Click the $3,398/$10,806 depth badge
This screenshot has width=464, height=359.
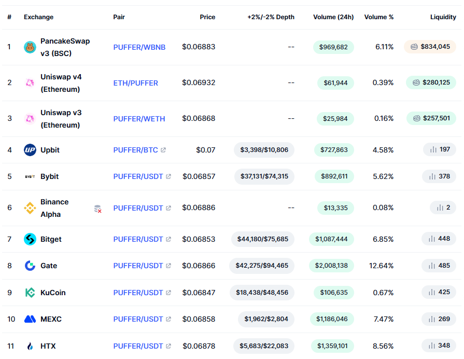(264, 150)
